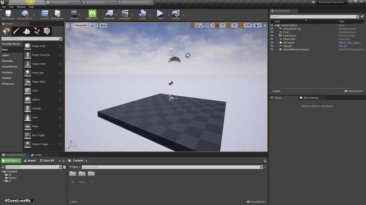
Task: Open Source Control from the toolbar
Action: 25,14
